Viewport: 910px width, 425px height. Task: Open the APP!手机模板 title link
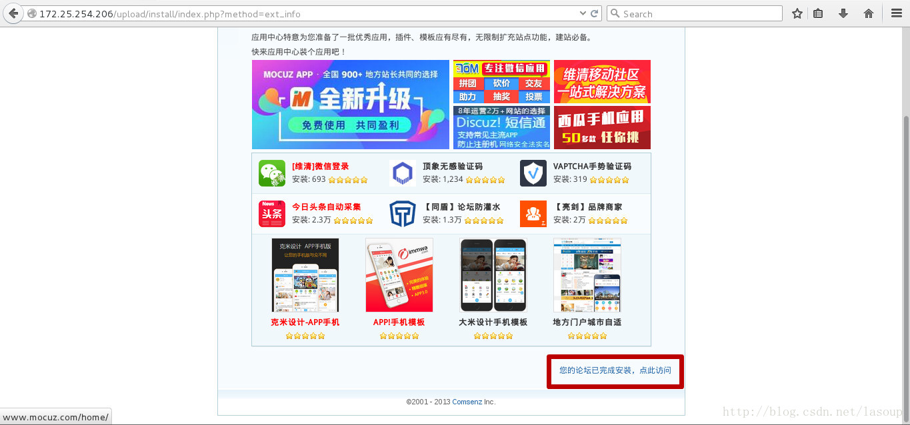pyautogui.click(x=399, y=322)
